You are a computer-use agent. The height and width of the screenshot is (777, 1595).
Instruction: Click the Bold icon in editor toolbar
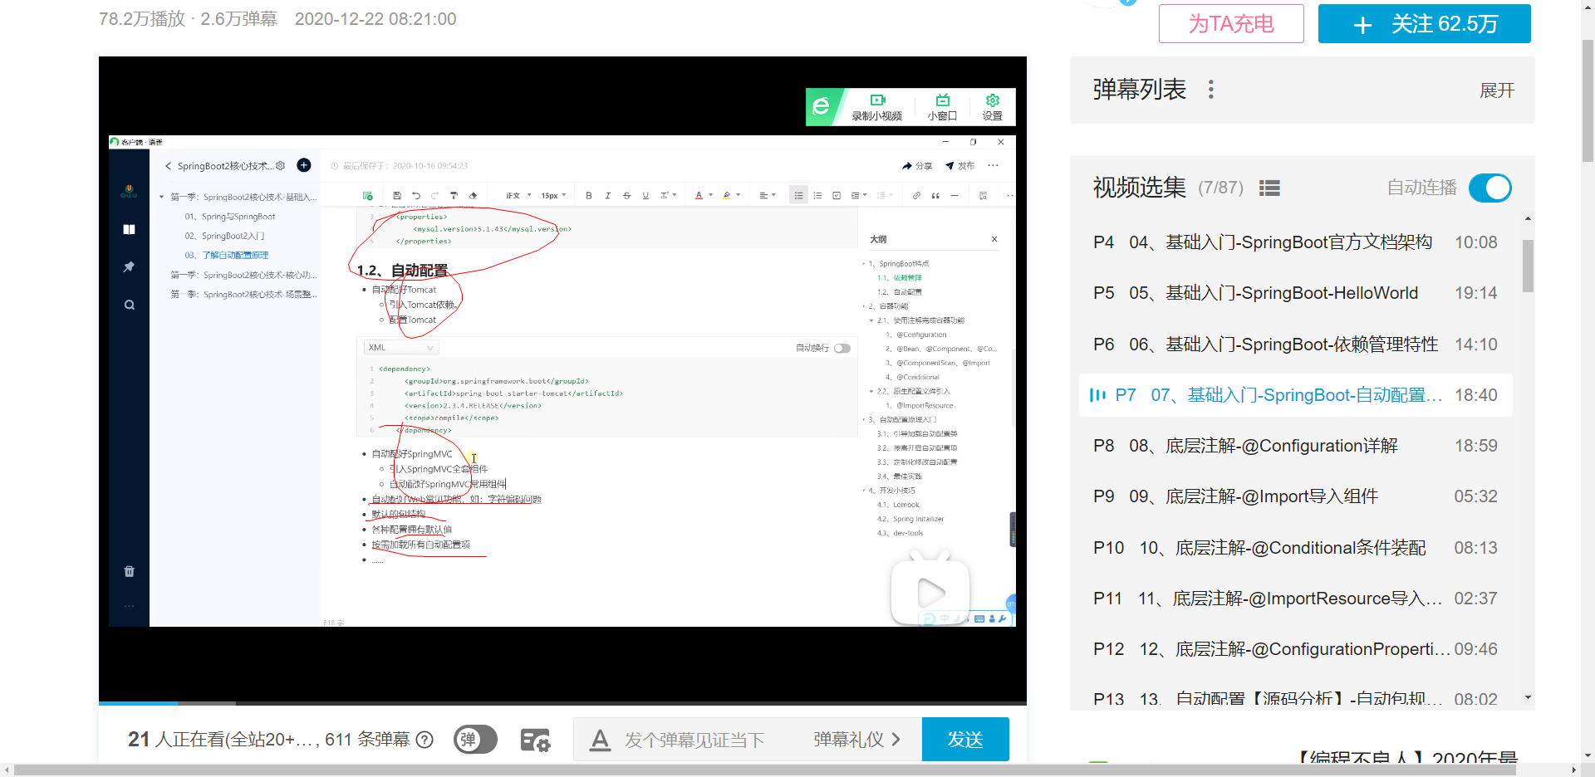pyautogui.click(x=589, y=196)
